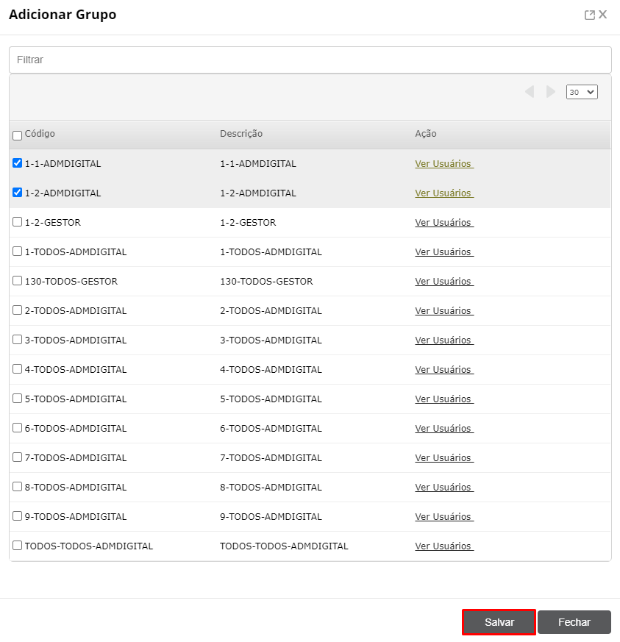The height and width of the screenshot is (642, 620).
Task: Click Ver Usuários in 5-TODOS-ADMDIGITAL row
Action: (x=444, y=399)
